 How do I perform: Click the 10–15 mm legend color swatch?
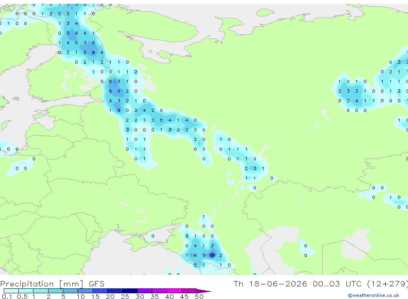(85, 291)
